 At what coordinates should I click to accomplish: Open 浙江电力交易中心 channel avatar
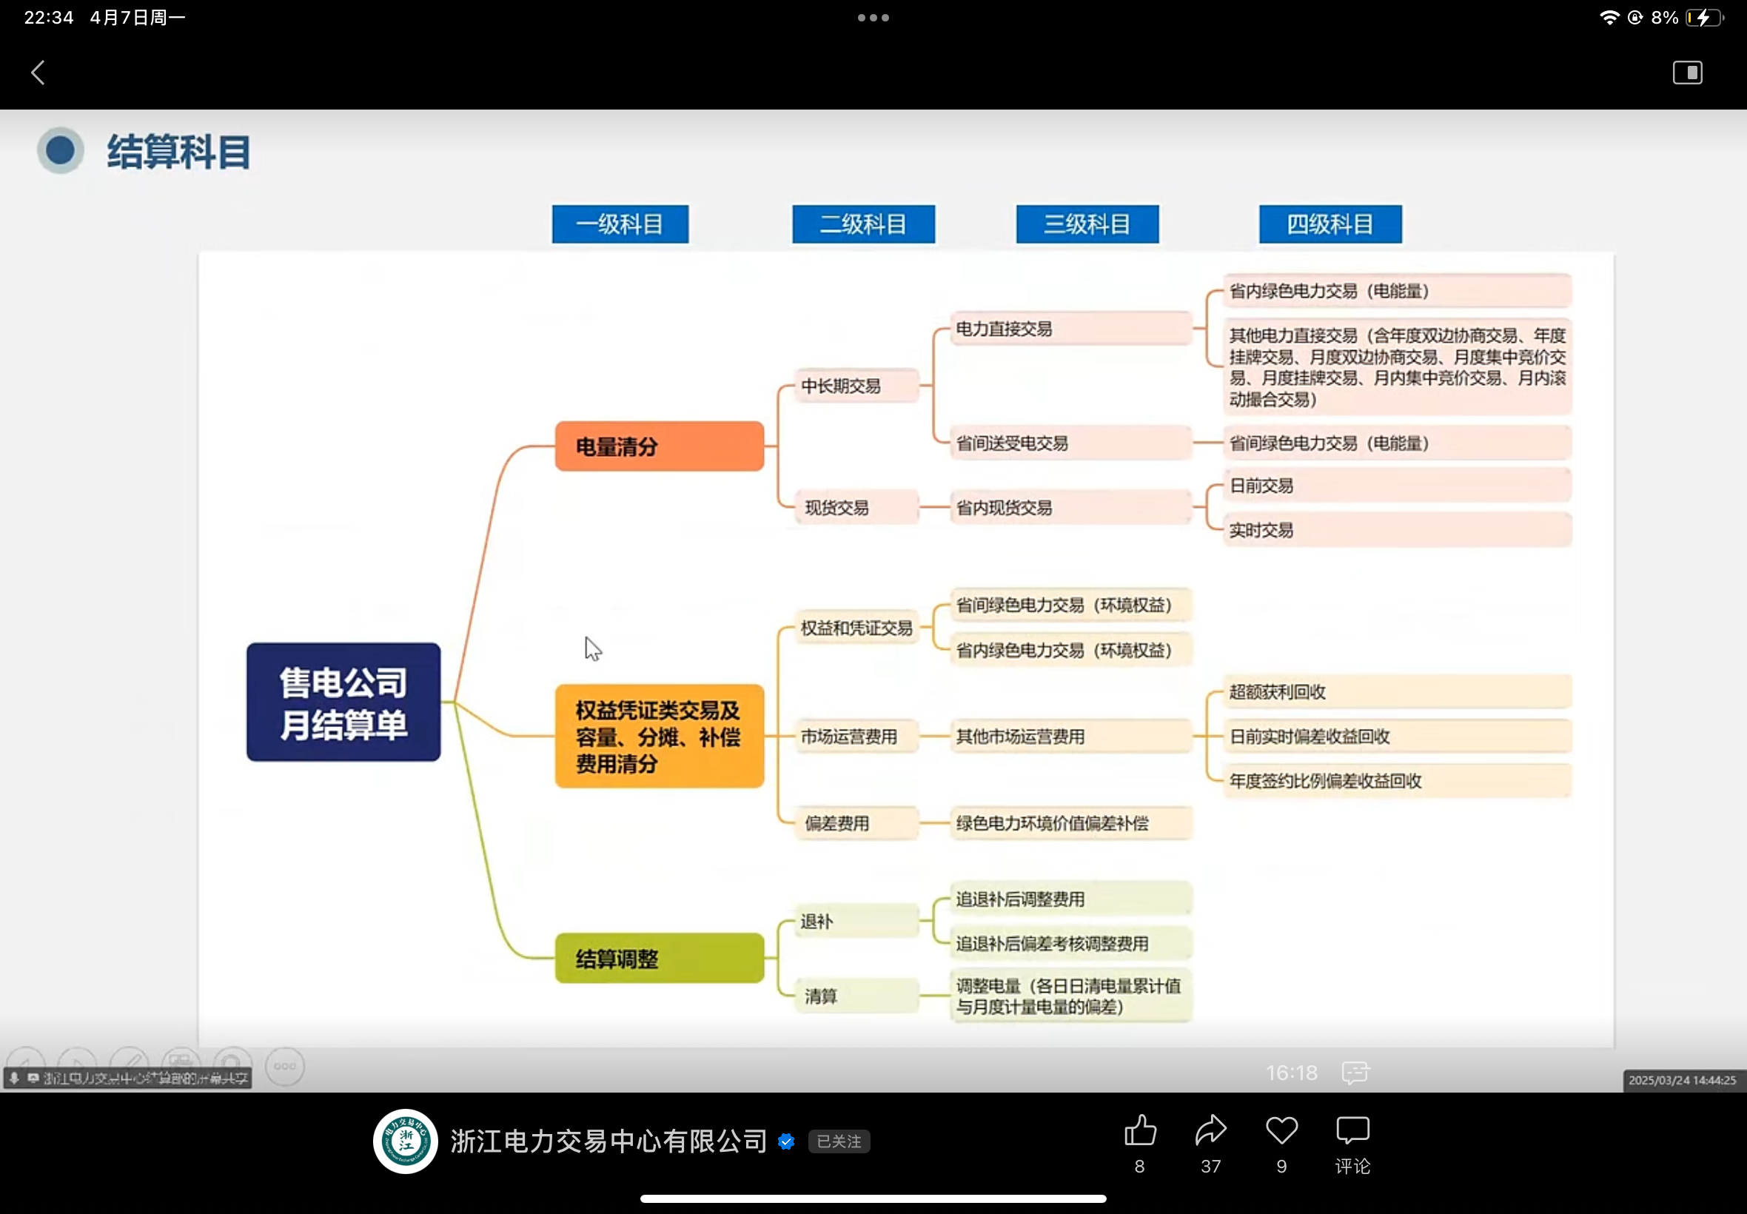click(406, 1141)
